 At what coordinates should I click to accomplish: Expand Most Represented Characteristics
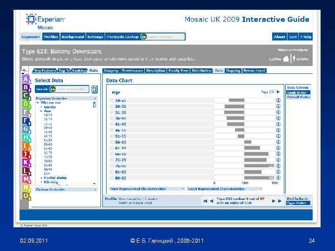coord(183,189)
